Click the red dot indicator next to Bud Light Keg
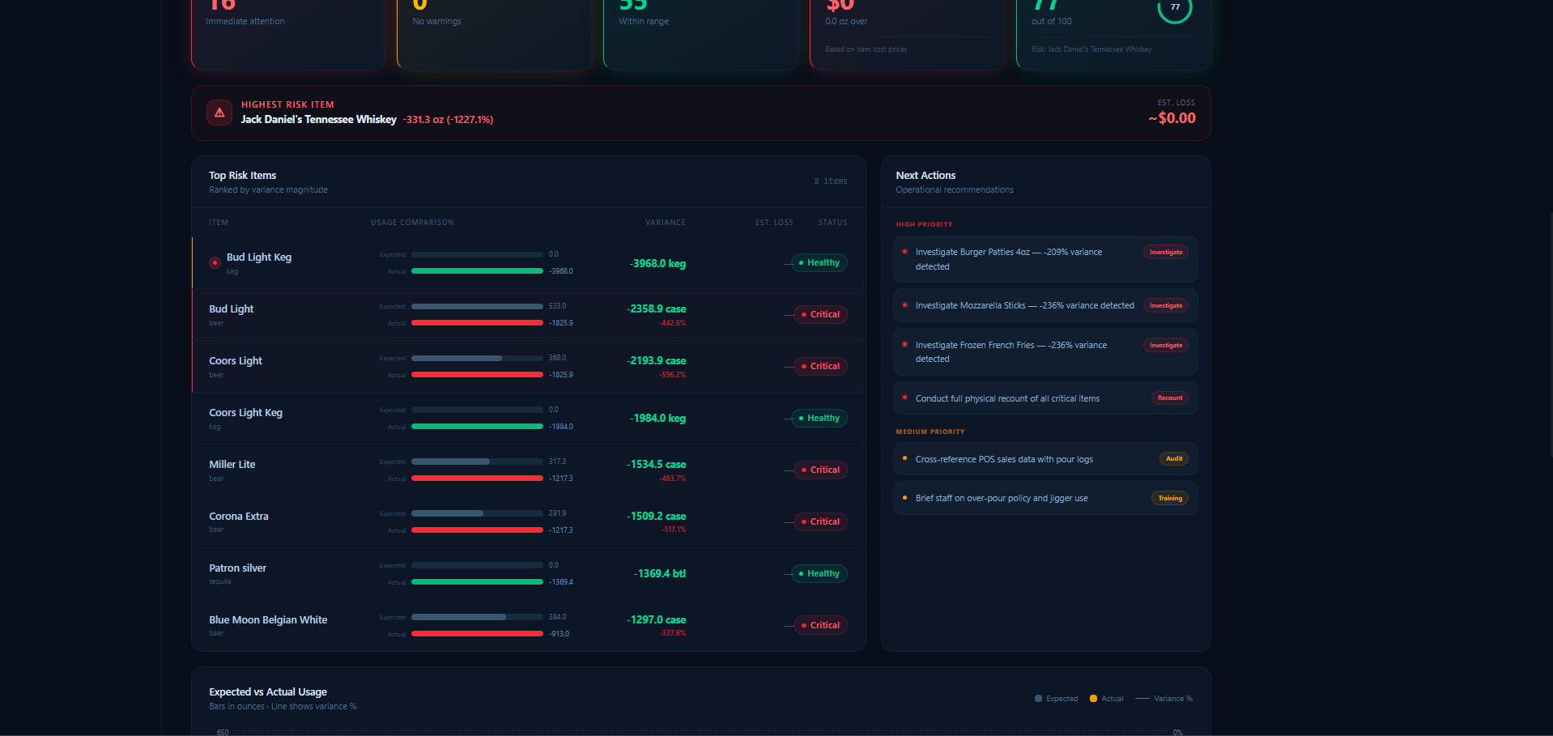This screenshot has height=736, width=1553. tap(215, 262)
